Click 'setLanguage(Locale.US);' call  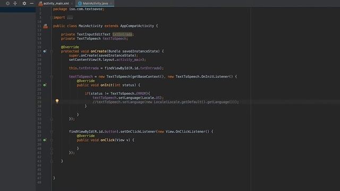click(141, 98)
